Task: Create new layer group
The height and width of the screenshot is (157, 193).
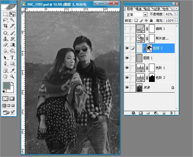Action: click(x=148, y=113)
